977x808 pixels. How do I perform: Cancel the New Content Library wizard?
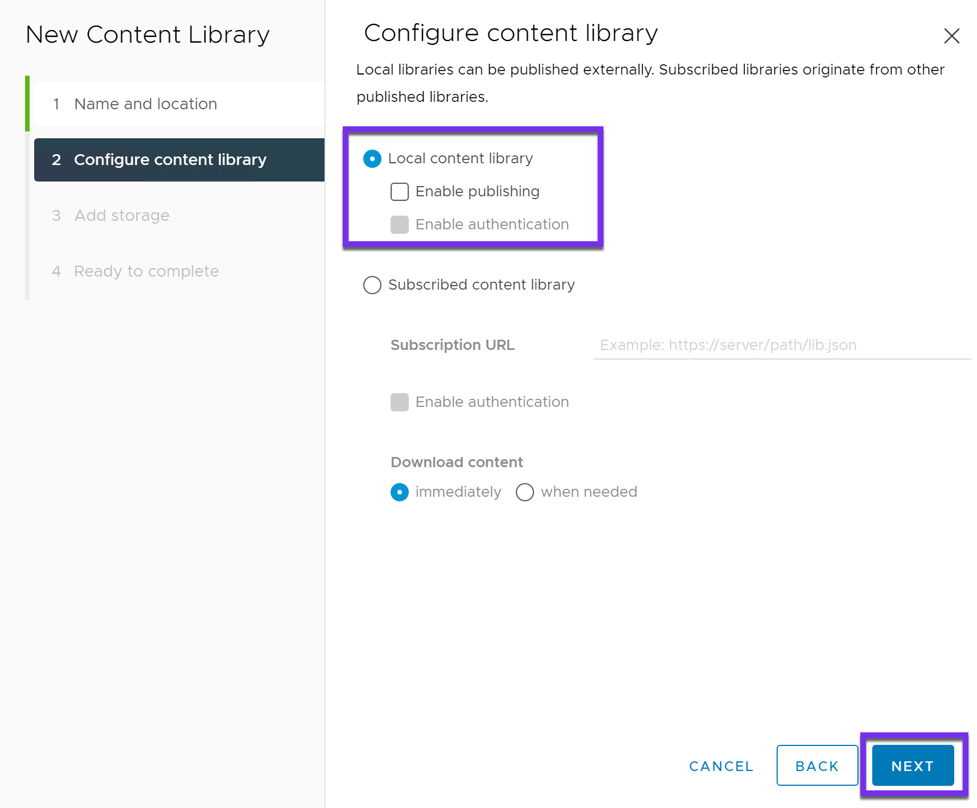(x=721, y=765)
